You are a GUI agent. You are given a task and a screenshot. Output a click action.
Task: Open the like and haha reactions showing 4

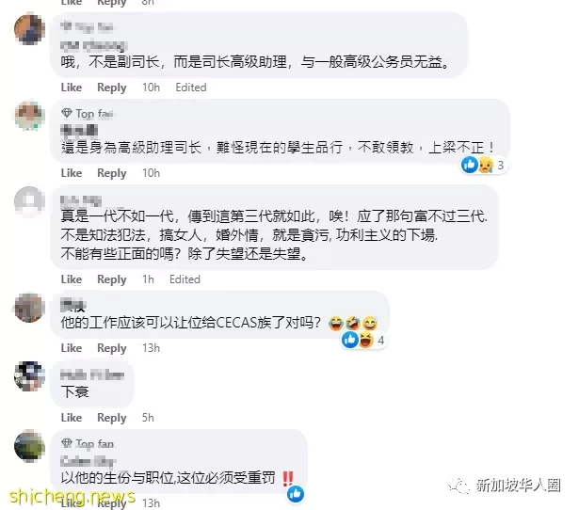click(x=363, y=340)
